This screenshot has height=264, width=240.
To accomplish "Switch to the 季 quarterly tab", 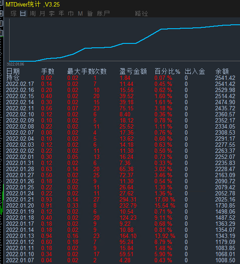I will click(52, 13).
